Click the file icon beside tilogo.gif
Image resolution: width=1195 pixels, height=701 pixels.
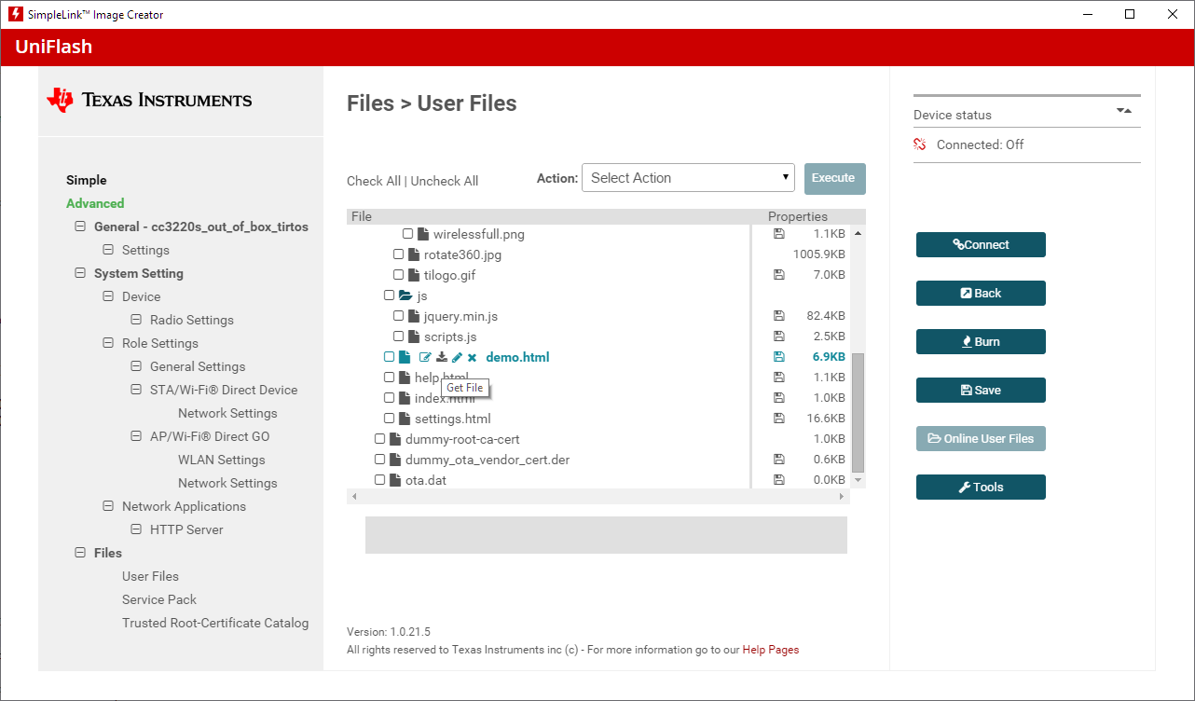414,275
